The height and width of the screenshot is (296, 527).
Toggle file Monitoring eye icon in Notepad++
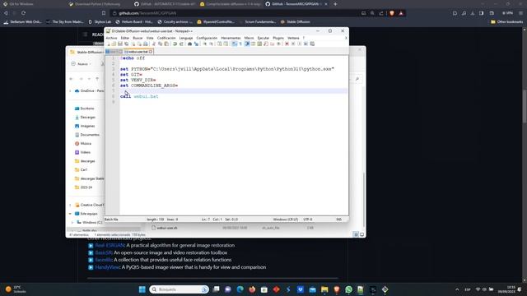[278, 44]
